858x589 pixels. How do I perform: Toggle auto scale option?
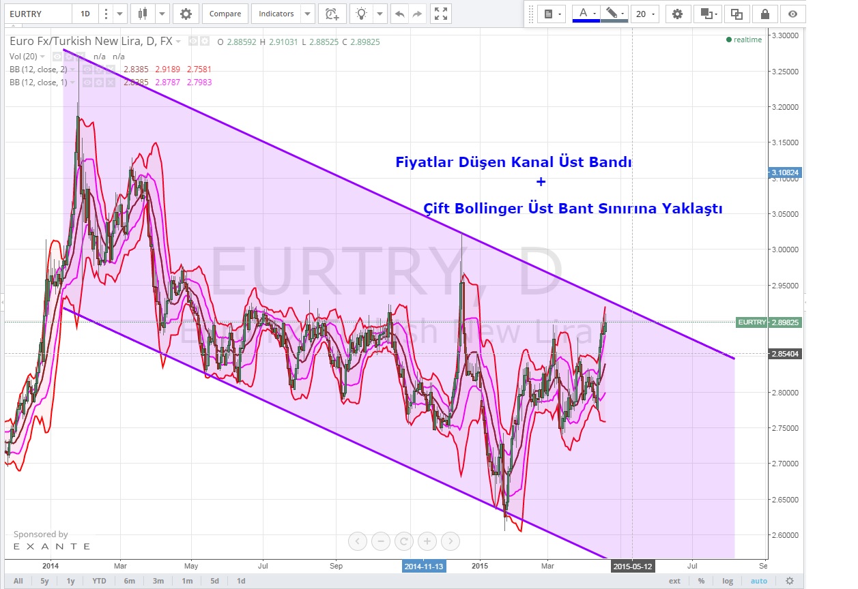758,581
